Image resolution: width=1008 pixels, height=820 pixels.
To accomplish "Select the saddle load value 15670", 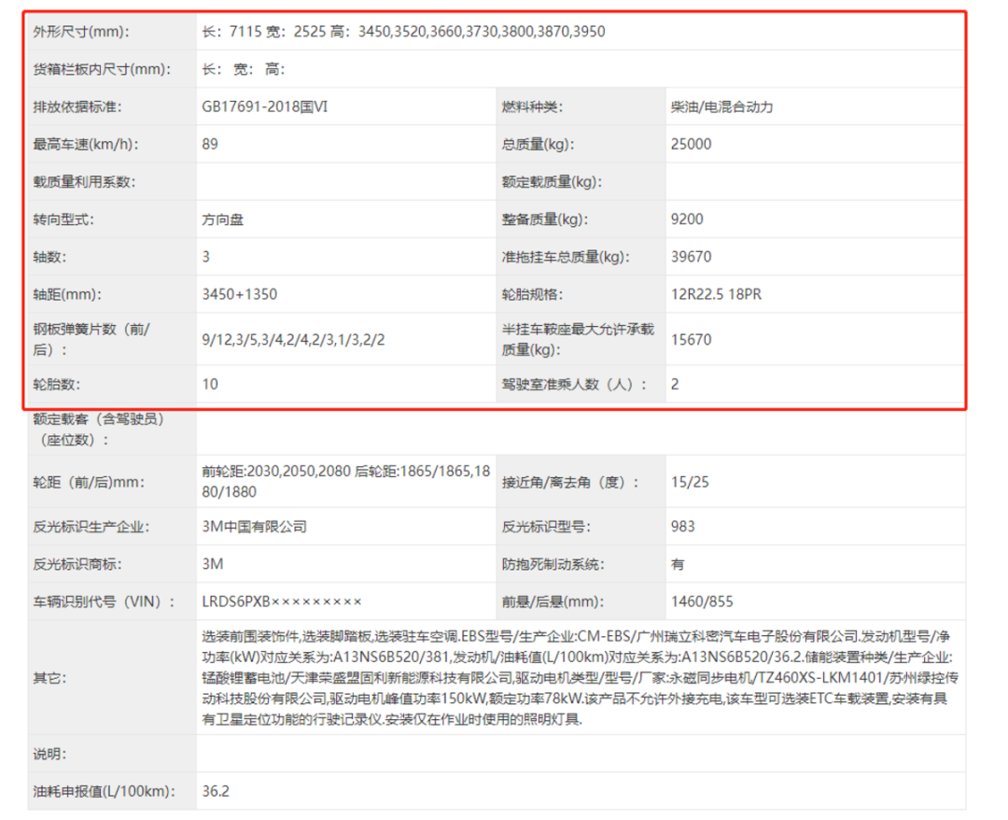I will pos(691,340).
